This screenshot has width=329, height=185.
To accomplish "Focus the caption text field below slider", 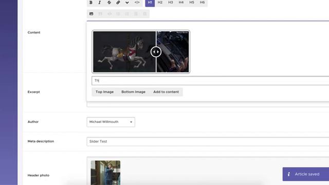I will 210,81.
